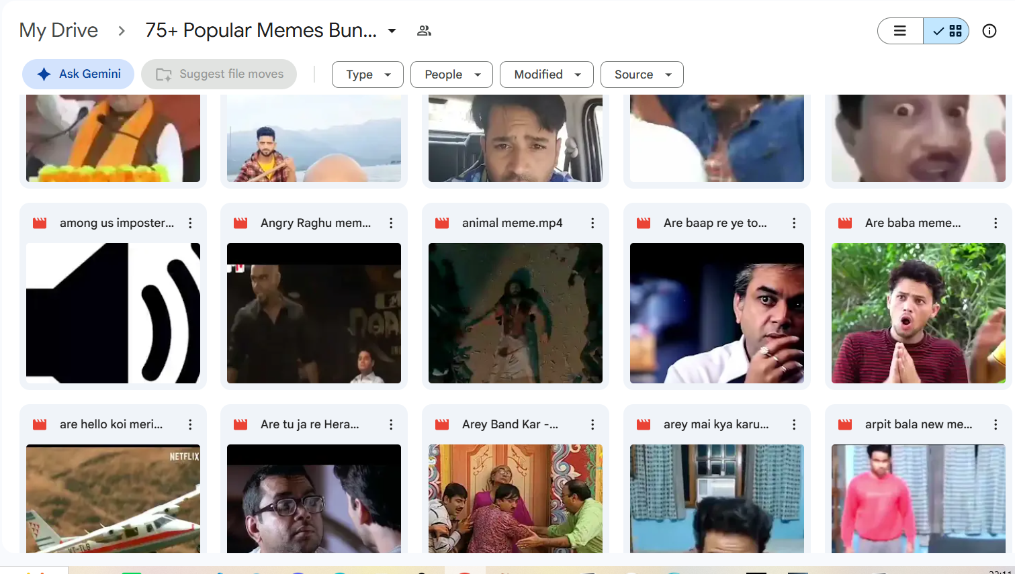Open more actions for are hello koi meri file

tap(190, 424)
